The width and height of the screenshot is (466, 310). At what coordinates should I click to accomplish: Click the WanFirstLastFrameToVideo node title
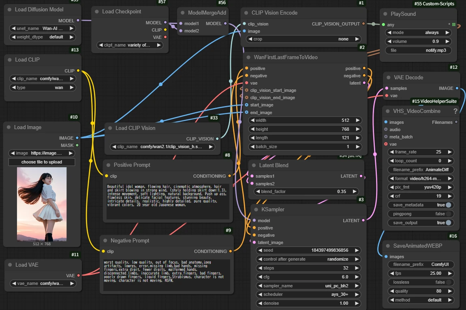point(285,57)
